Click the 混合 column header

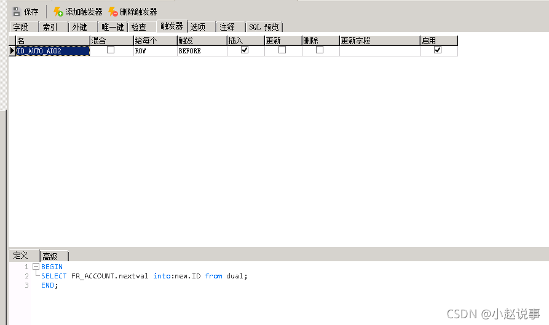[x=112, y=40]
